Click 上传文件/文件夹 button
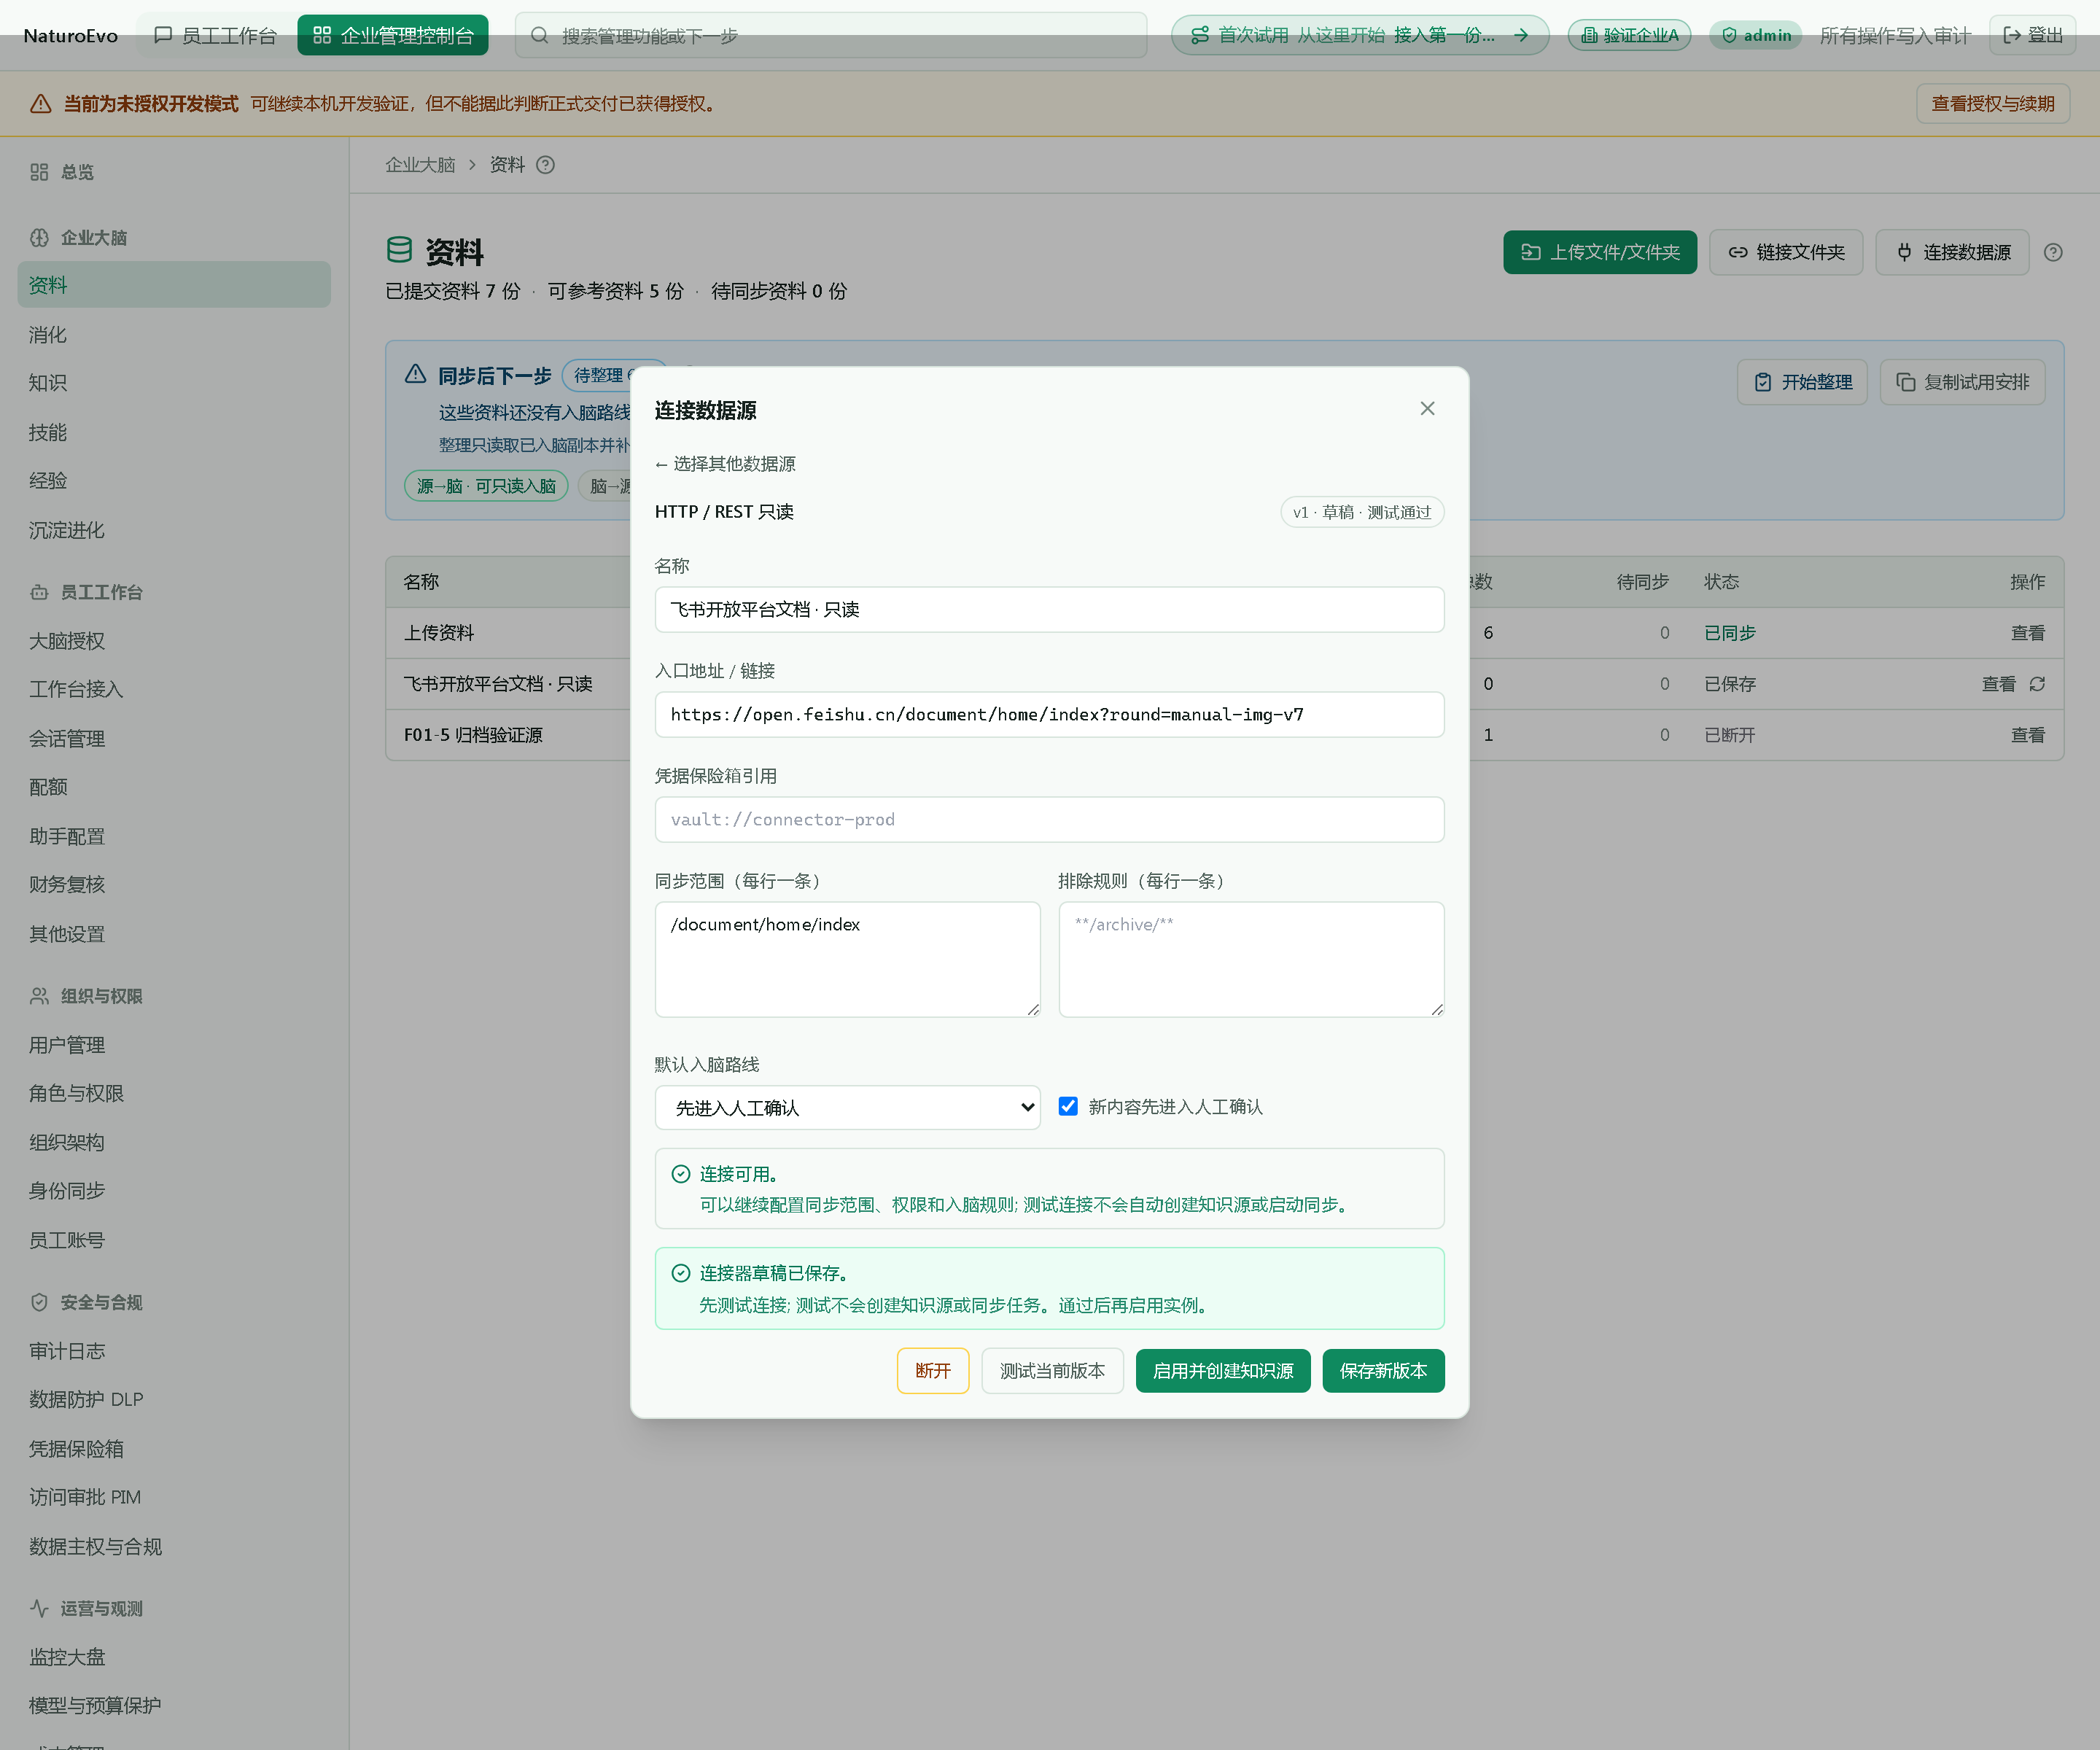Image resolution: width=2100 pixels, height=1750 pixels. pos(1599,252)
